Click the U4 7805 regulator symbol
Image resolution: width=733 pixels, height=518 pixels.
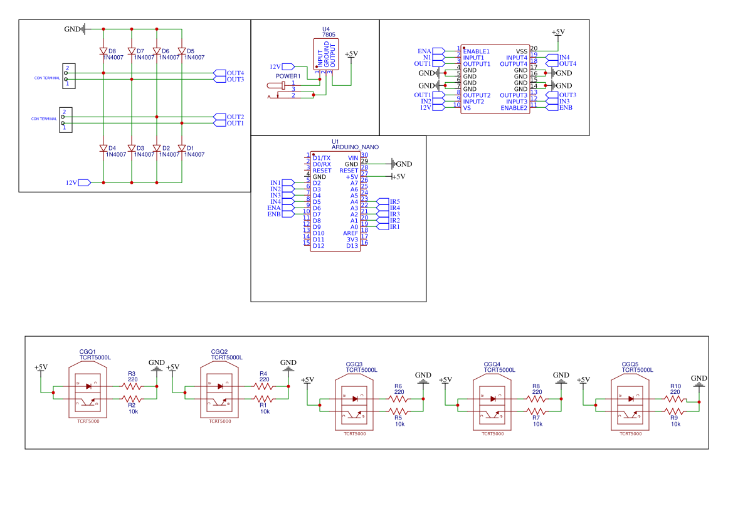(326, 54)
